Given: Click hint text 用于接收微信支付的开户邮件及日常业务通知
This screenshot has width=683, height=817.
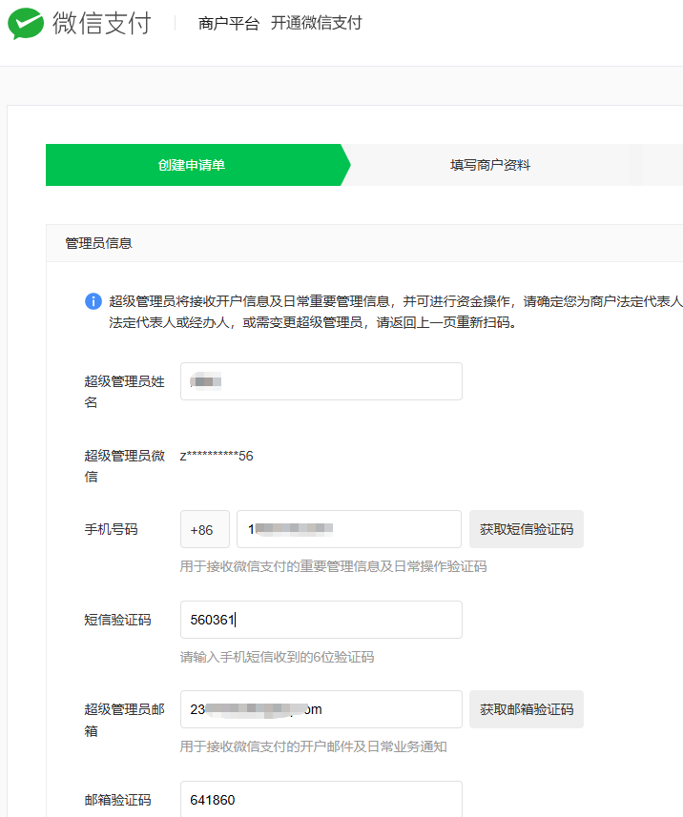Looking at the screenshot, I should click(313, 746).
